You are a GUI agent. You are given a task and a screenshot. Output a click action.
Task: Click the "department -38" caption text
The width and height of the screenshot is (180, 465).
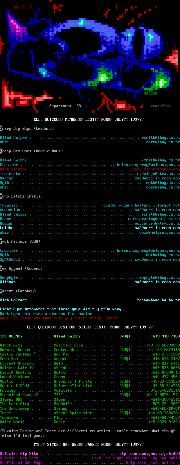click(x=65, y=106)
